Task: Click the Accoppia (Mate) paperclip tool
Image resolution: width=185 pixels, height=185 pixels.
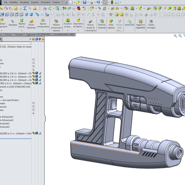Action: pos(13,23)
